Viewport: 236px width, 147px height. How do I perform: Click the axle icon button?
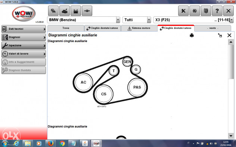point(87,11)
